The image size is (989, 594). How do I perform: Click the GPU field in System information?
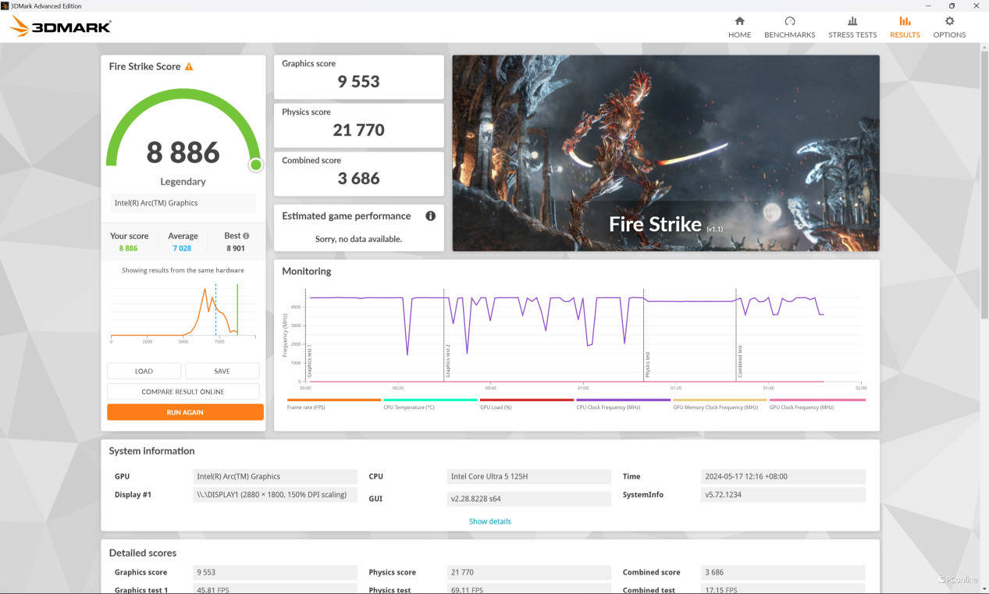[275, 476]
